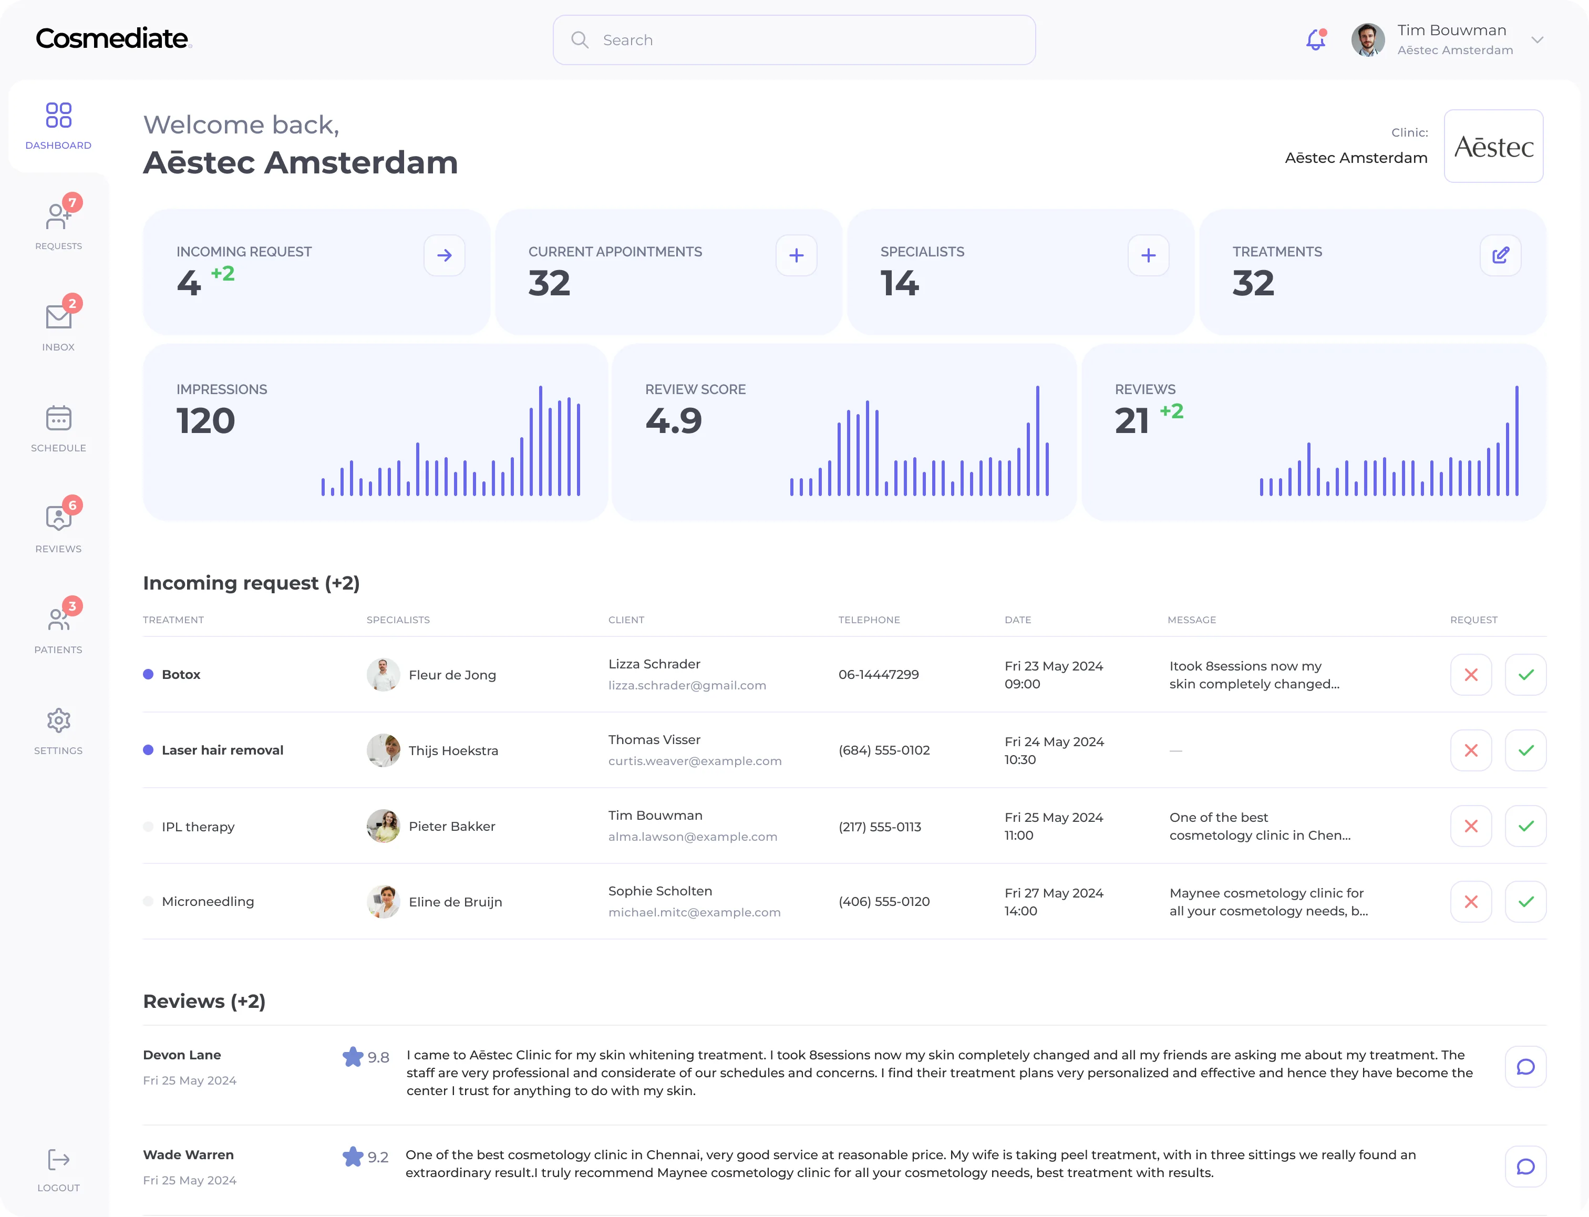1589x1217 pixels.
Task: Accept the Botox request
Action: point(1525,674)
